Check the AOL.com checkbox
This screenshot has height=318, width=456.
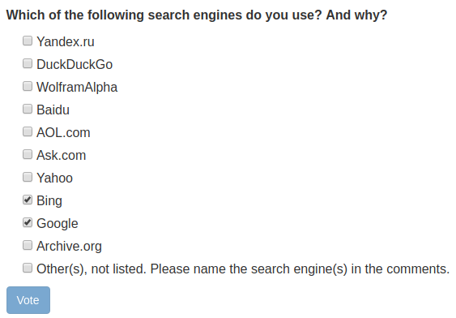[28, 131]
